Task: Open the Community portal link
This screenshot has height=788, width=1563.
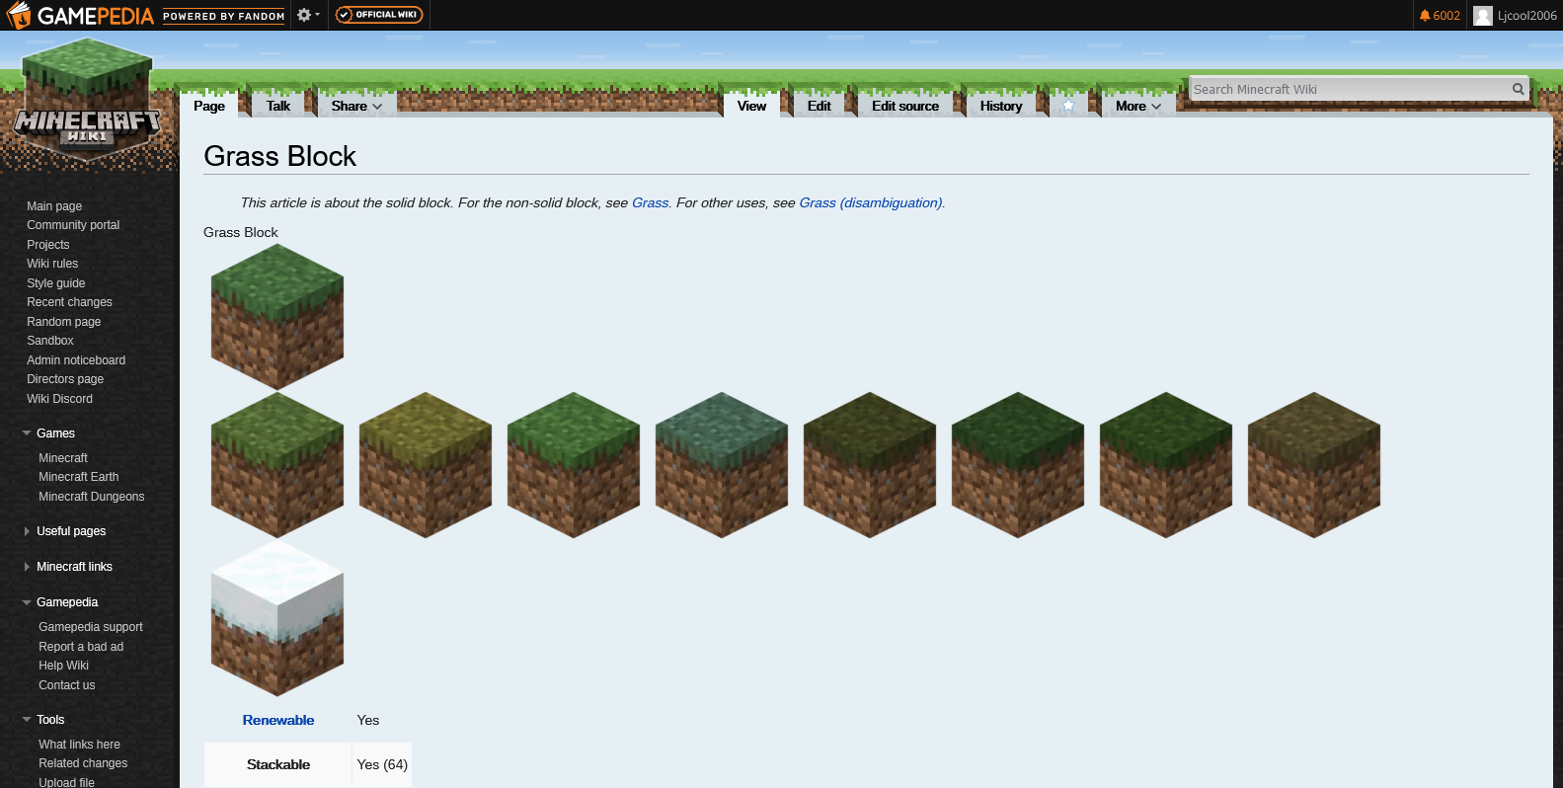Action: point(73,225)
